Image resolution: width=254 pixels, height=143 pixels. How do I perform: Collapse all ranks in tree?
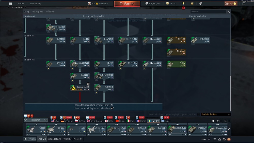click(x=30, y=16)
